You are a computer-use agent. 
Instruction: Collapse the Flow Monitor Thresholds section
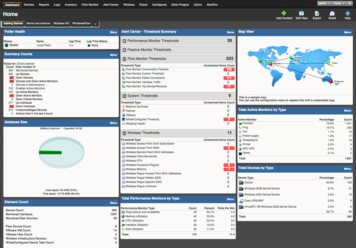124,59
